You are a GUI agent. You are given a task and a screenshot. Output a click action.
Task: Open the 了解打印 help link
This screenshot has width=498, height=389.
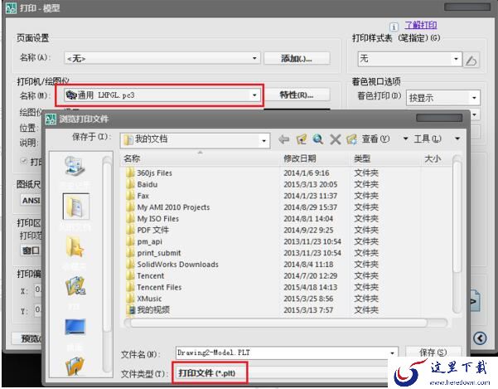click(x=420, y=25)
